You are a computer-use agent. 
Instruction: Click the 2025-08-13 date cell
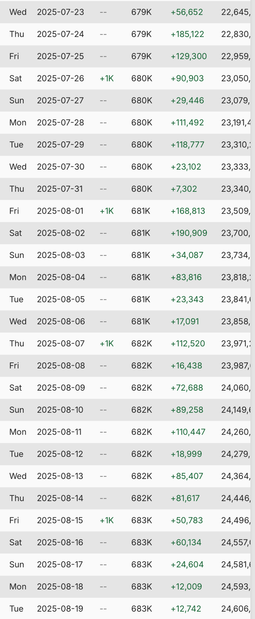(x=60, y=476)
